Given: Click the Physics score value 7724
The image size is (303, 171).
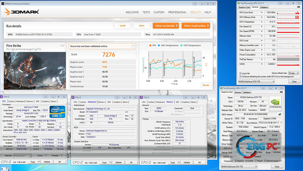Looking at the screenshot, I should coord(104,67).
